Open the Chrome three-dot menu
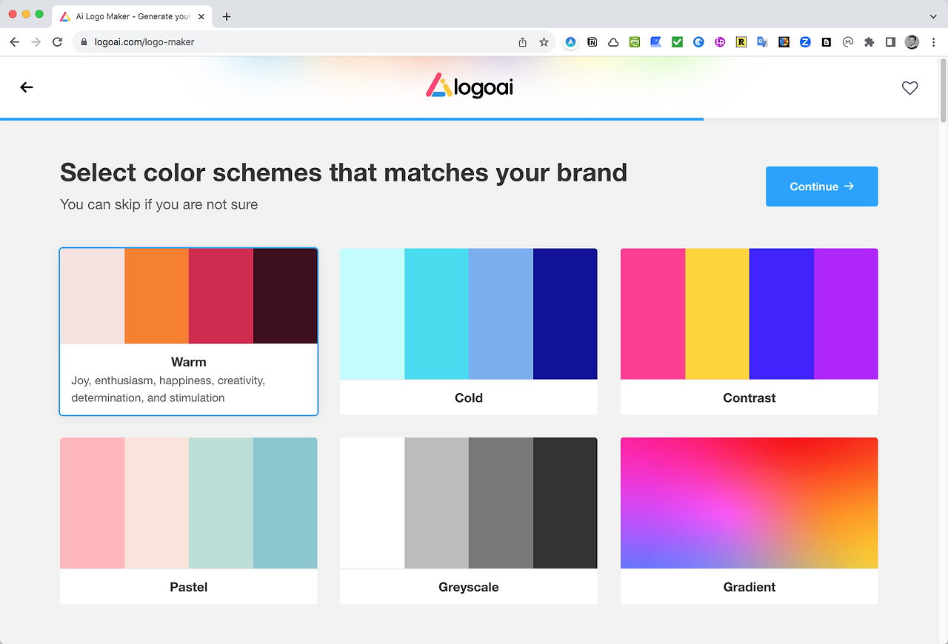 (x=933, y=42)
